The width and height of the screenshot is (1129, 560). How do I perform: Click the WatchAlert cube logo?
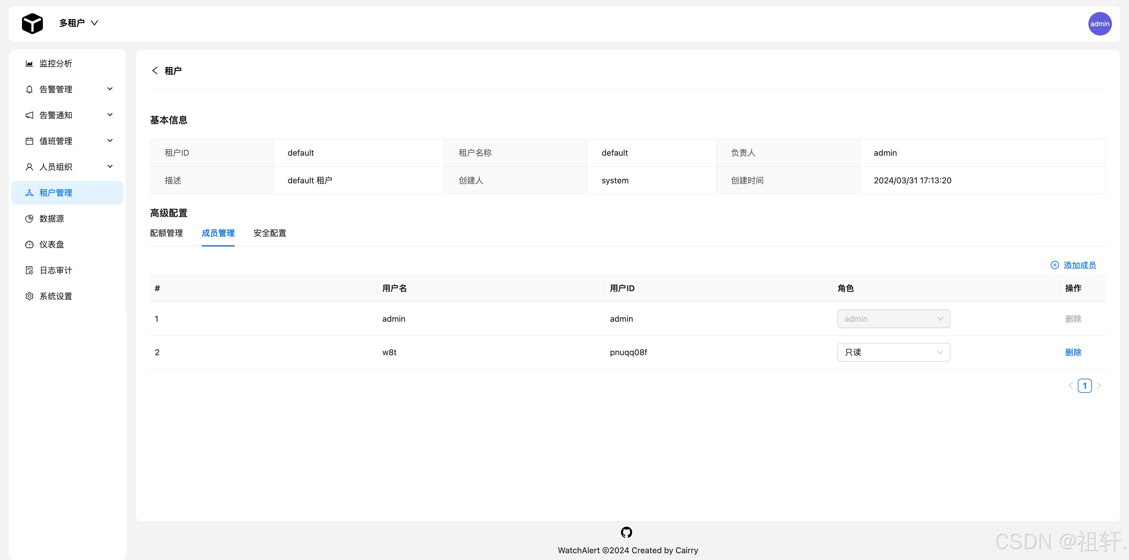(32, 23)
